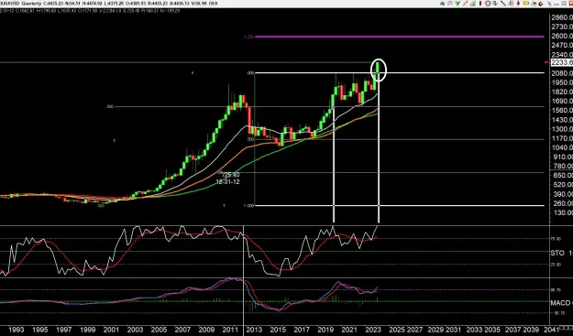Click 2019 on the time axis
The image size is (573, 336).
(325, 330)
